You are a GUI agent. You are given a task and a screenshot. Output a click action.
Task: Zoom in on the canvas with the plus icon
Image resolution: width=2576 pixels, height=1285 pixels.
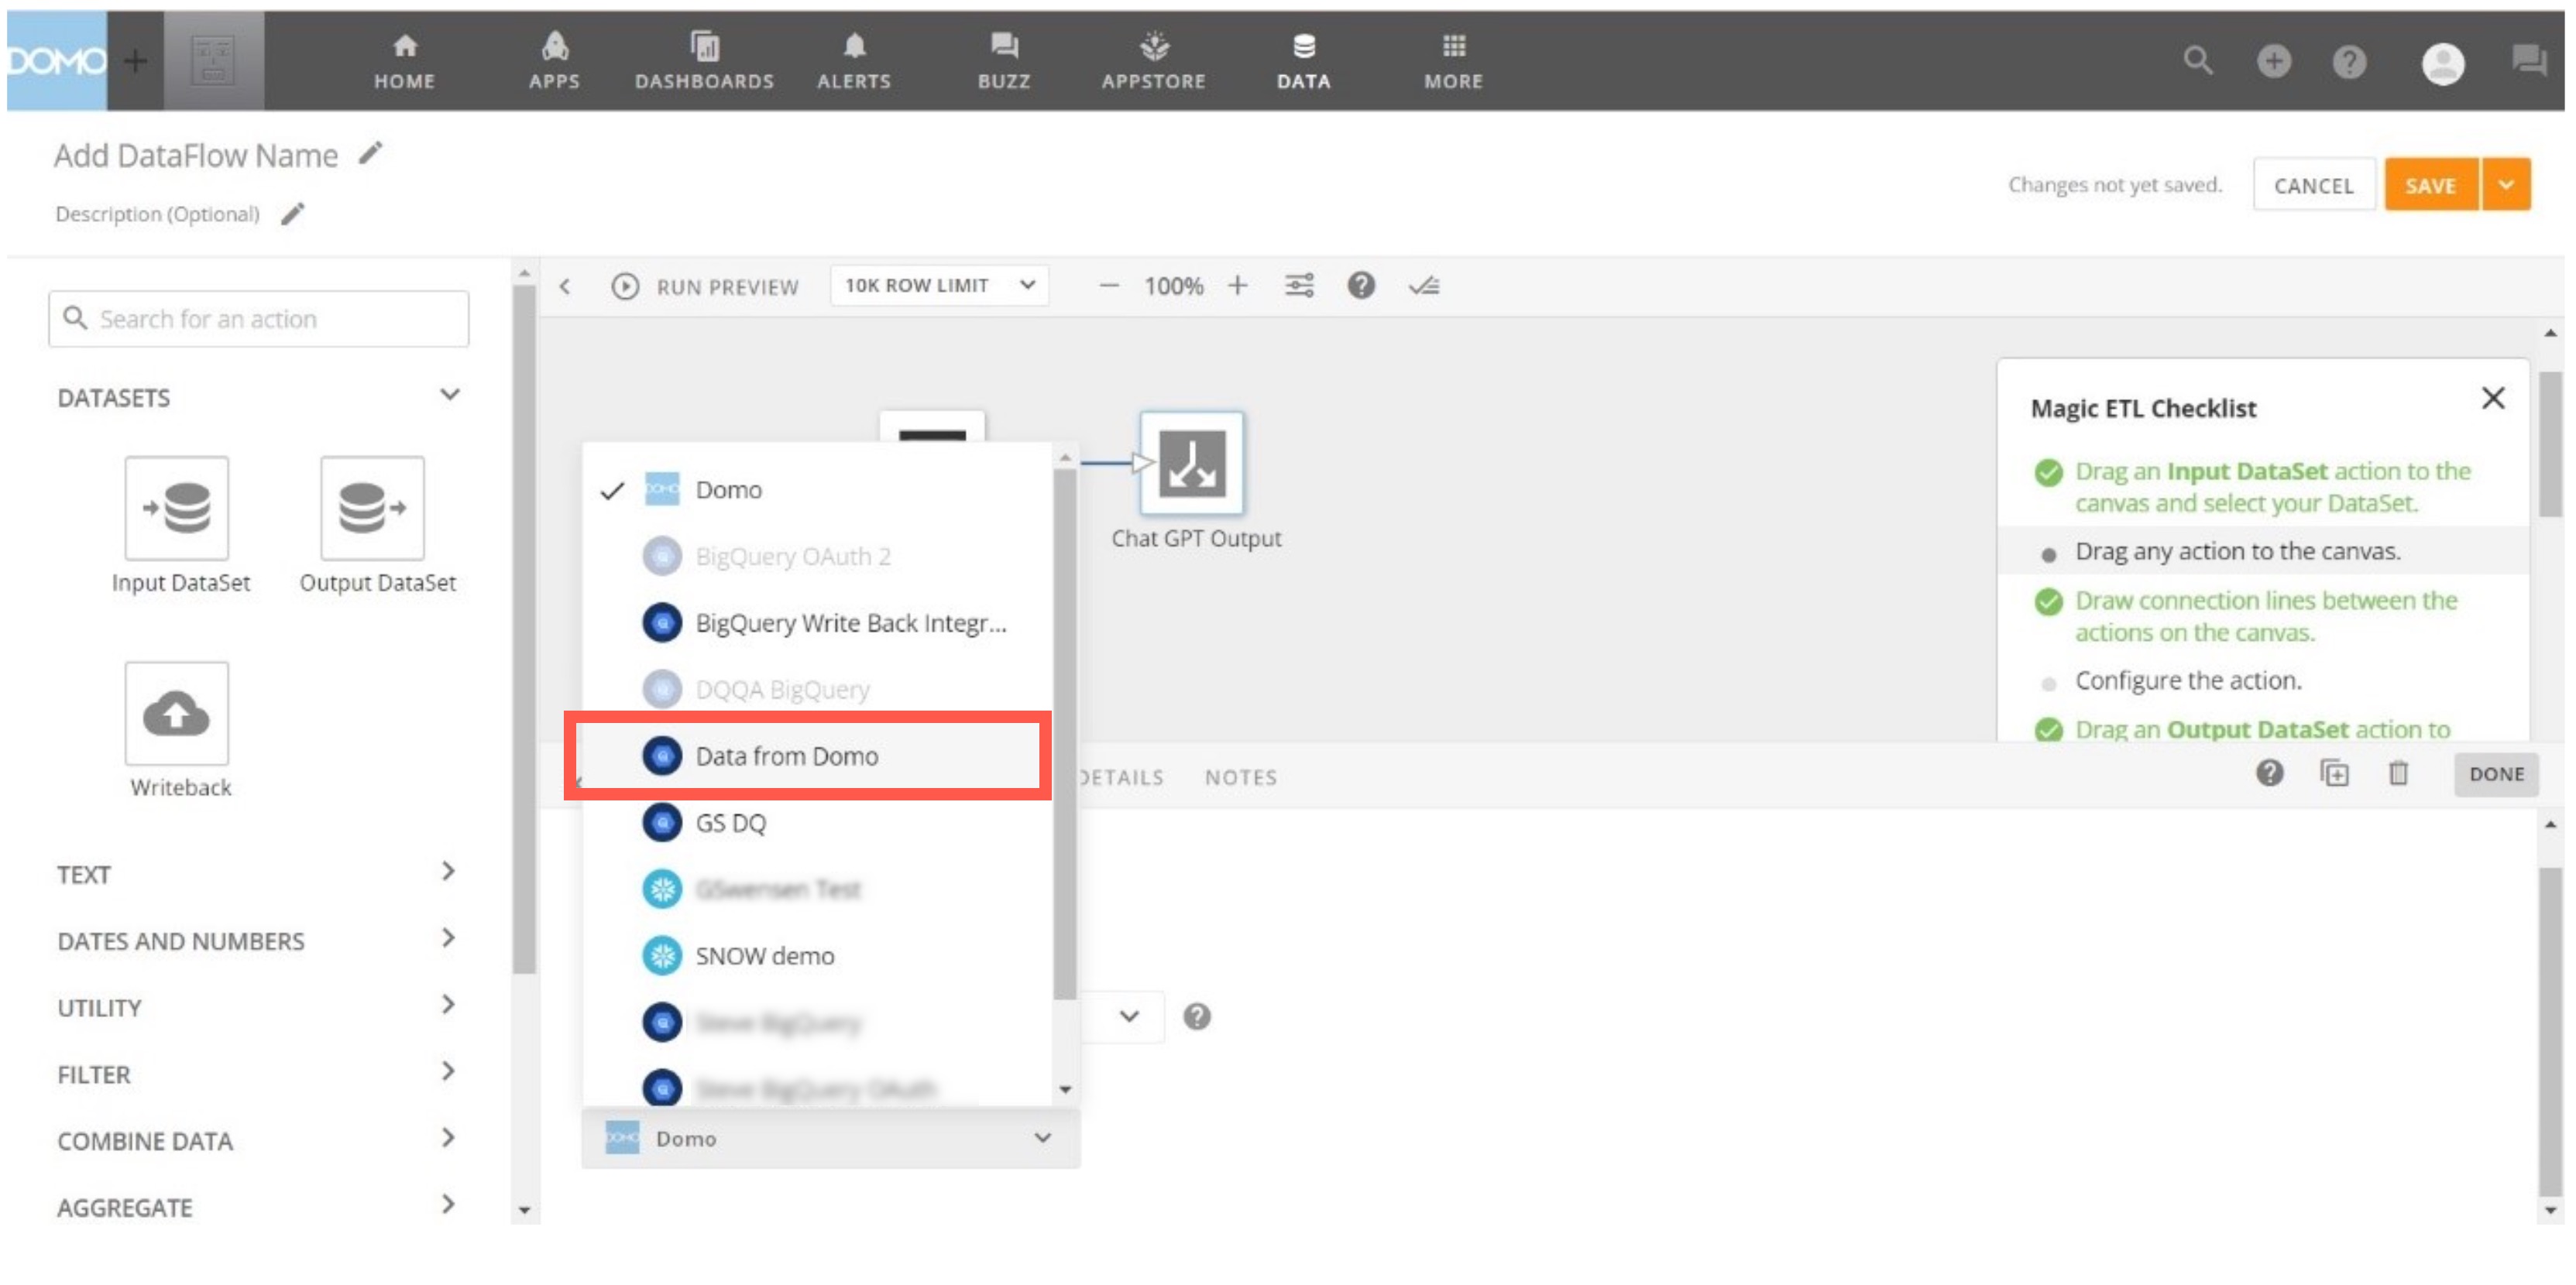1238,286
